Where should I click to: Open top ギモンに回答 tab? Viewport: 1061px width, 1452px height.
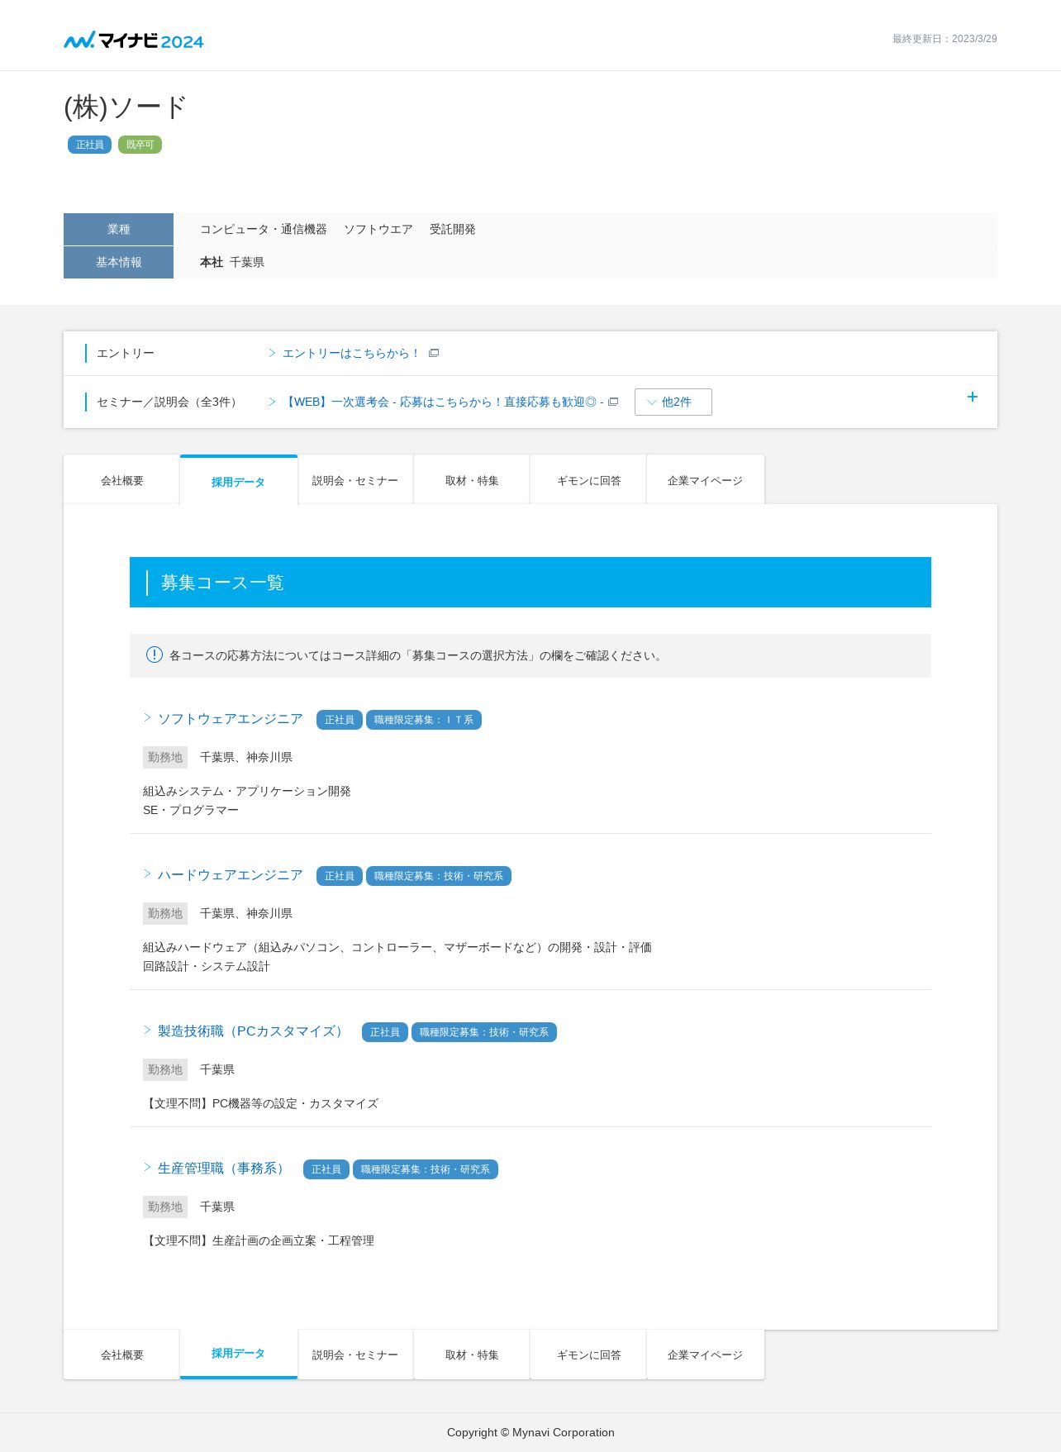pyautogui.click(x=588, y=480)
